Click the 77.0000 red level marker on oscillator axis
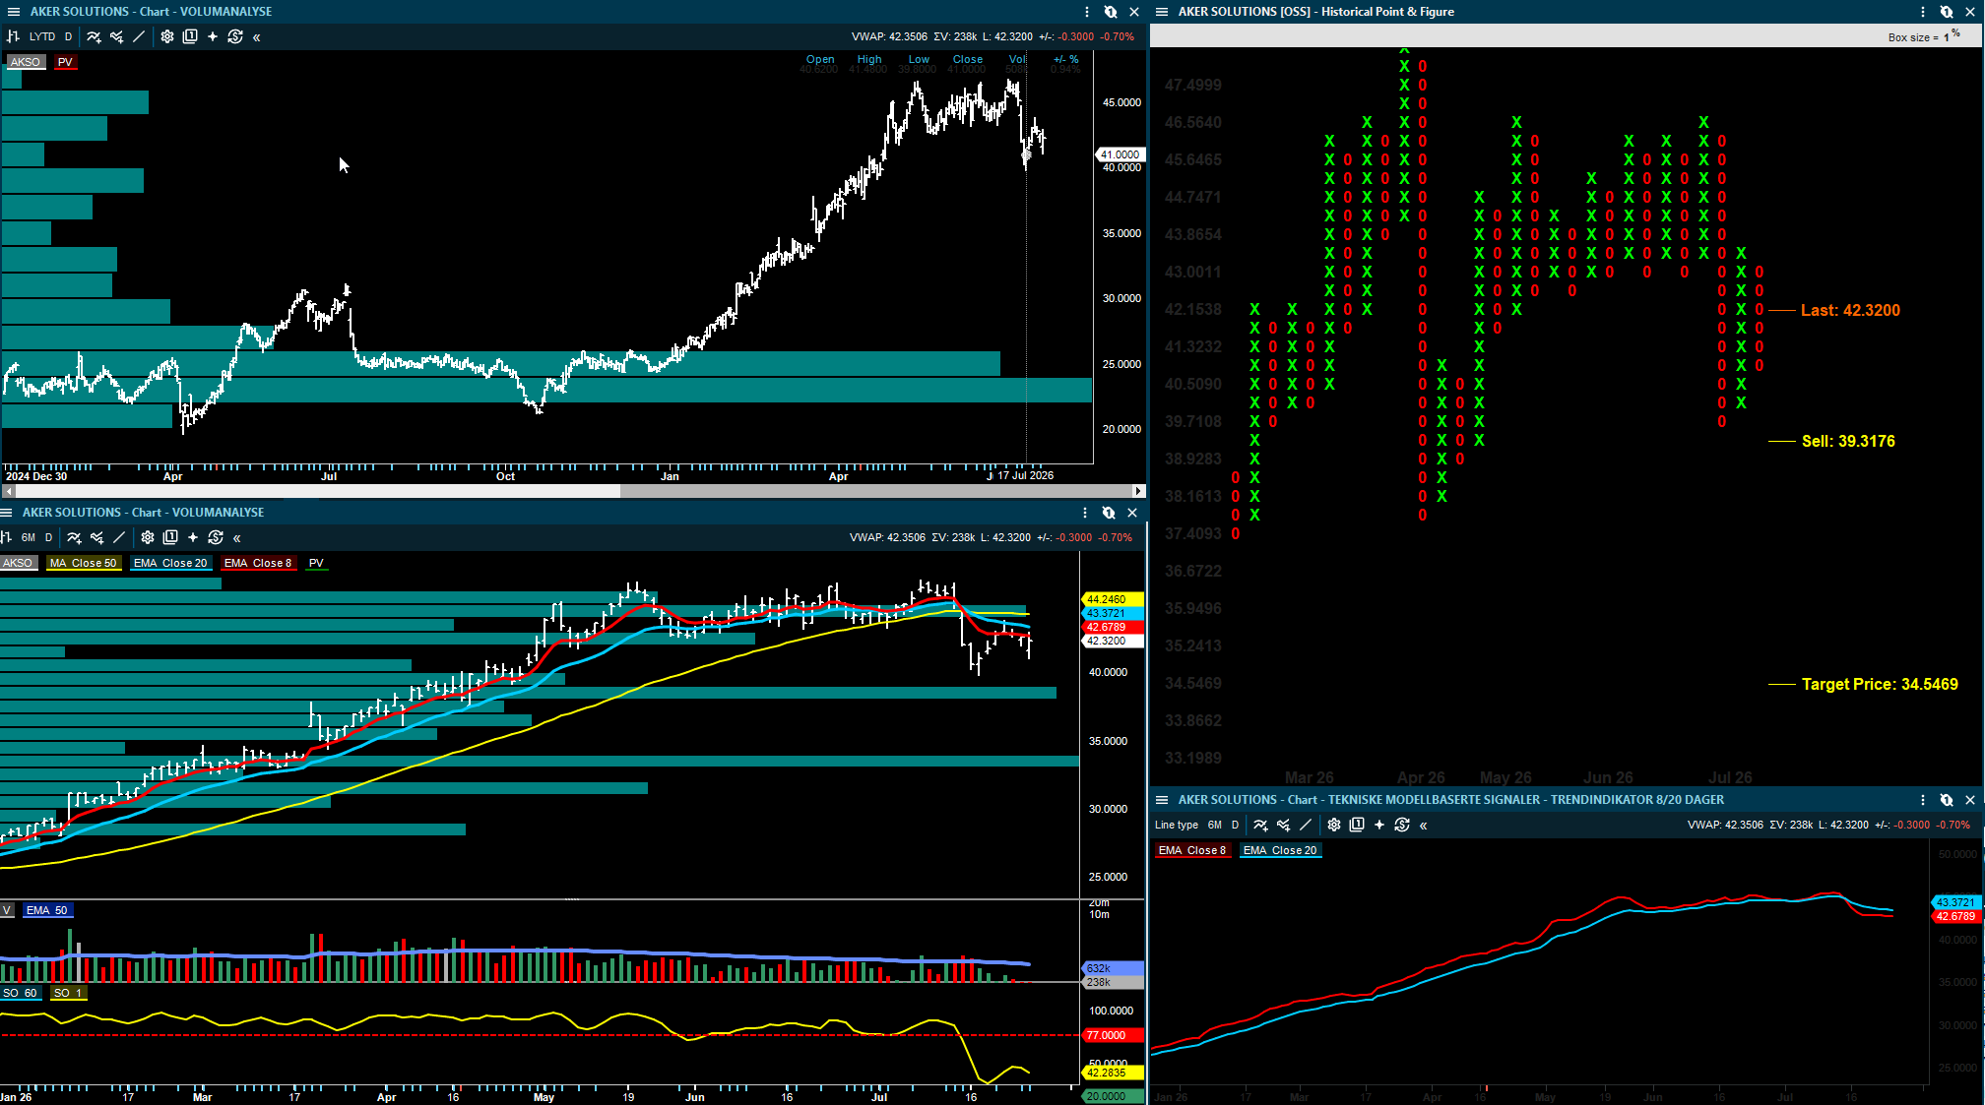The width and height of the screenshot is (1985, 1105). (1113, 1035)
